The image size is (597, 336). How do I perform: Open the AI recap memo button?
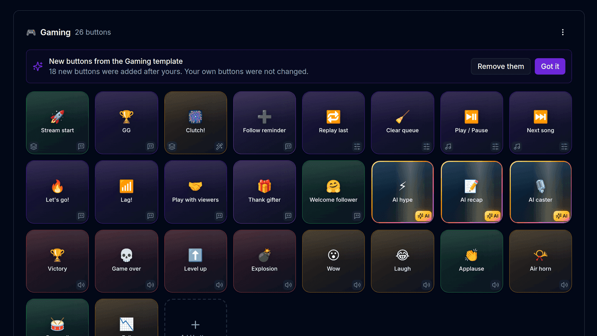tap(471, 192)
